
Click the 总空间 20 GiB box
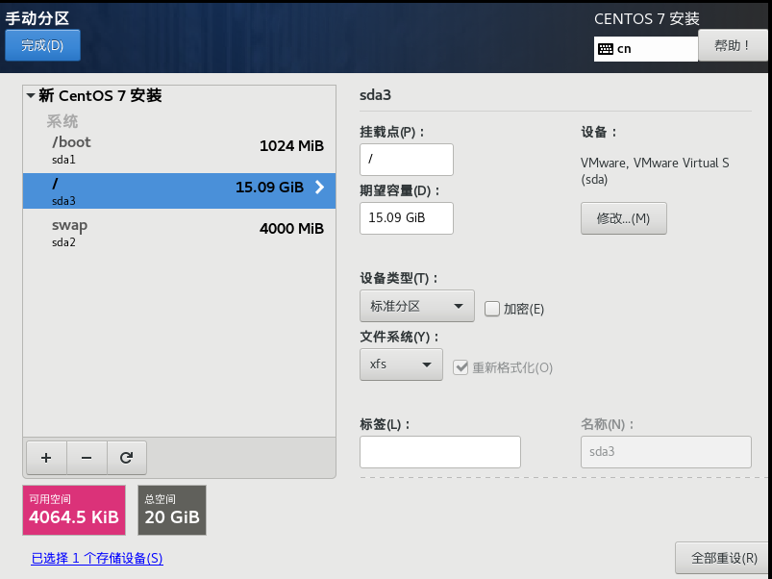point(172,510)
